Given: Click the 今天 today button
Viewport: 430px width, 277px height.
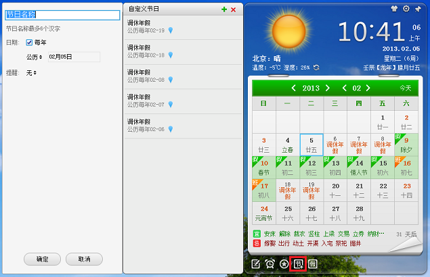Looking at the screenshot, I should 406,88.
